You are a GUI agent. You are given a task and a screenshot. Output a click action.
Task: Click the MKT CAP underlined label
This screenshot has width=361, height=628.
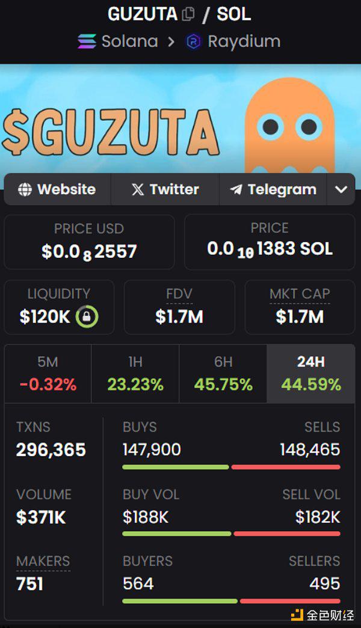[x=300, y=294]
